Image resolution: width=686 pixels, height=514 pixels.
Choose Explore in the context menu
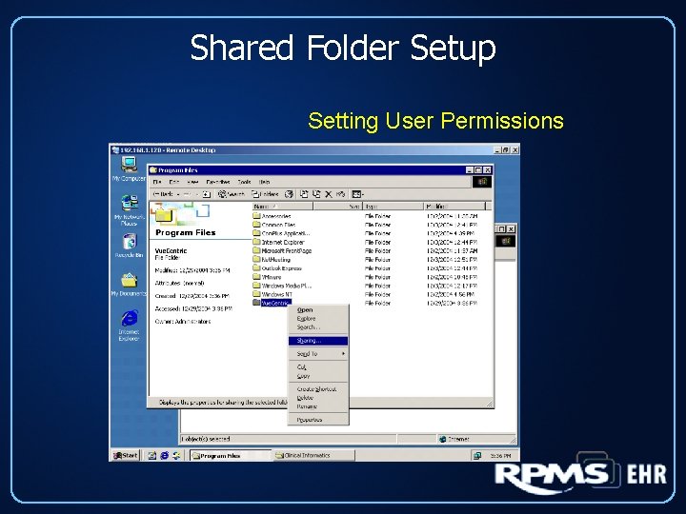point(318,319)
